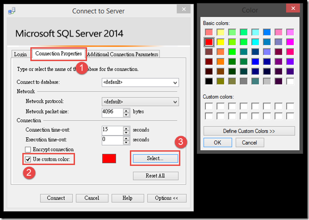Open Help for Connect to Server
309x220 pixels.
(128, 198)
